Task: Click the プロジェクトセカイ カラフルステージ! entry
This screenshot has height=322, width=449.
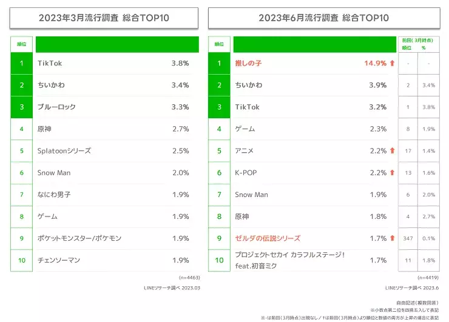Action: pos(290,255)
